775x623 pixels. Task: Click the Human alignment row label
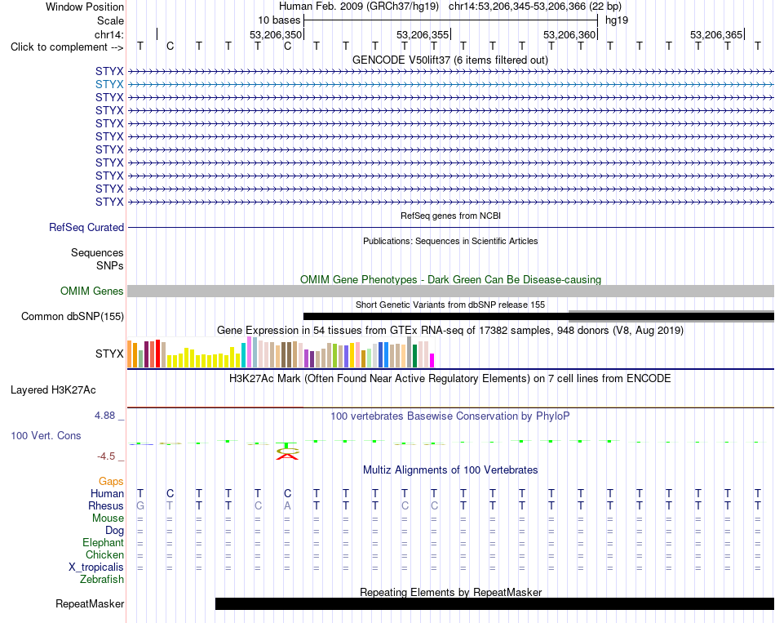107,493
